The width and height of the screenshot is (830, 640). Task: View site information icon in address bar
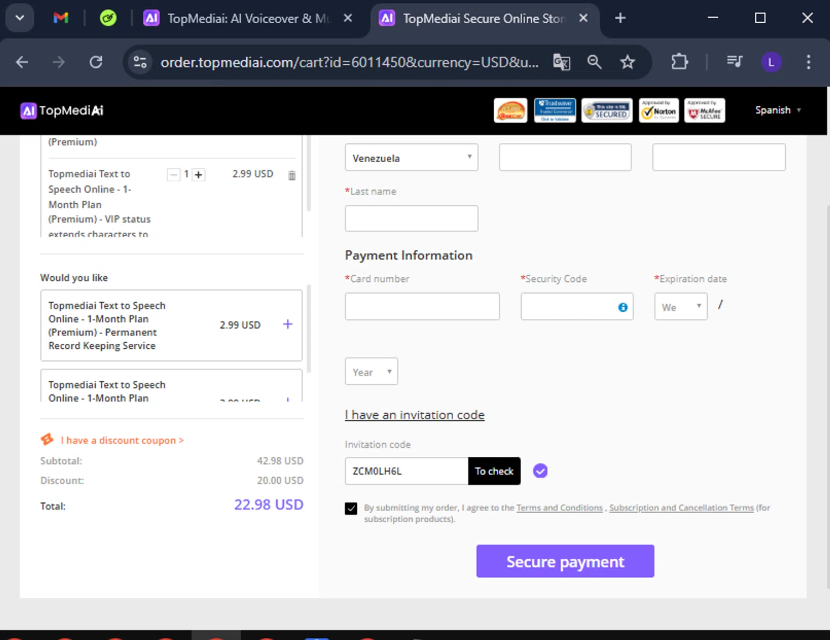click(x=141, y=62)
